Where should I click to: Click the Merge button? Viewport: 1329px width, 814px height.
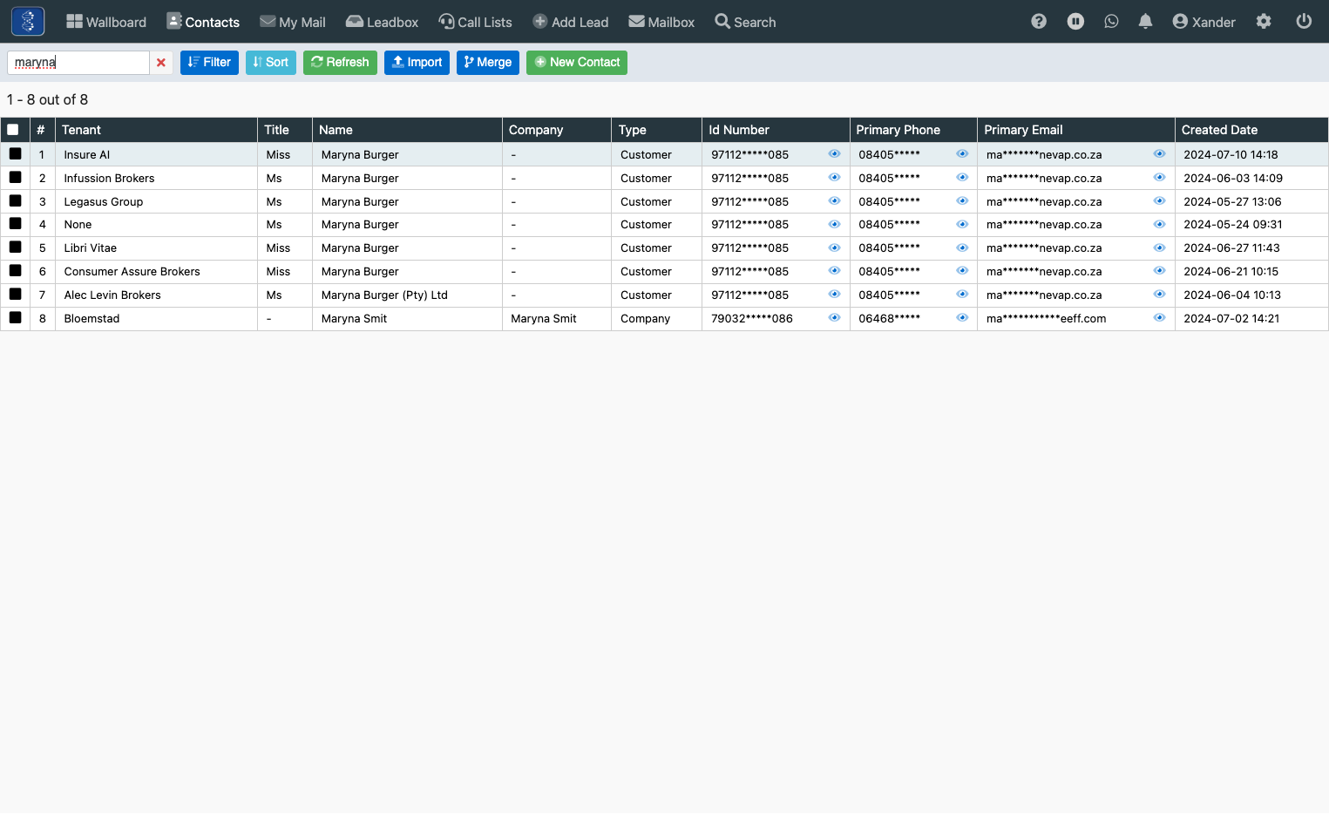488,63
